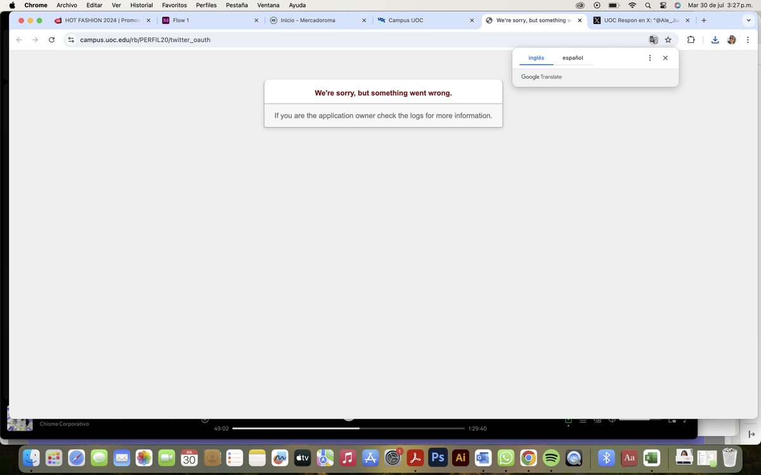This screenshot has width=761, height=475.
Task: Open Launchpad from the Dock
Action: (53, 457)
